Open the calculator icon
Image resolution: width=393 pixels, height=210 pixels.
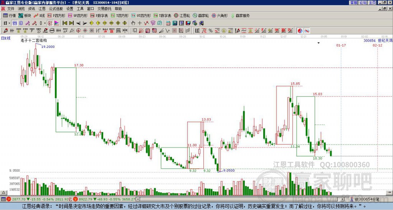click(x=175, y=23)
